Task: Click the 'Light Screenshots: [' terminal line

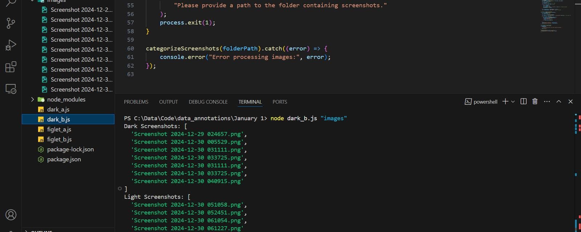Action: (157, 197)
